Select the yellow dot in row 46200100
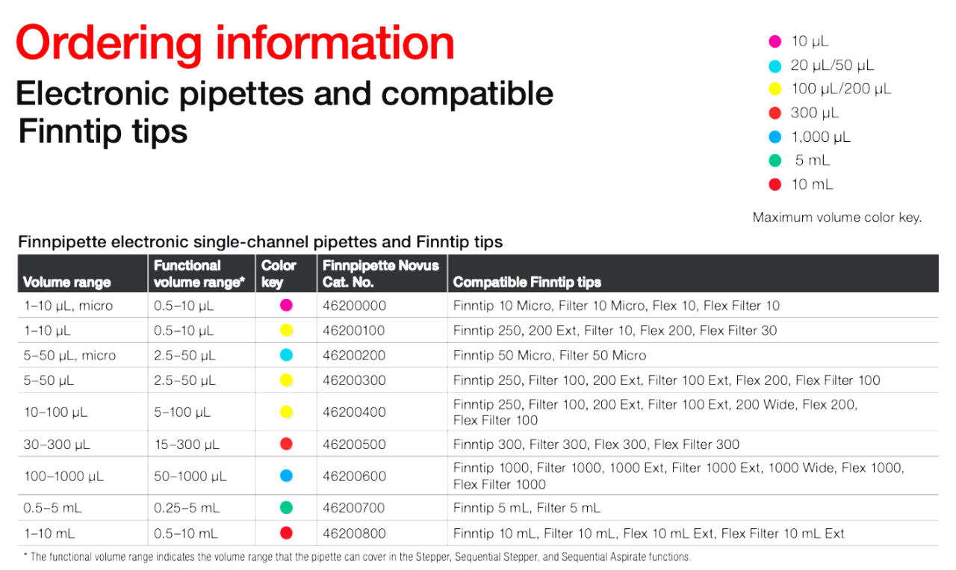Screen dimensions: 956x570 point(285,330)
